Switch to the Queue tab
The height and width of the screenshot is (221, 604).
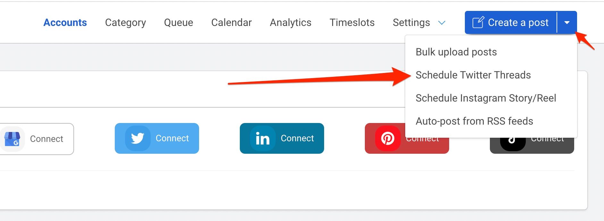coord(179,22)
